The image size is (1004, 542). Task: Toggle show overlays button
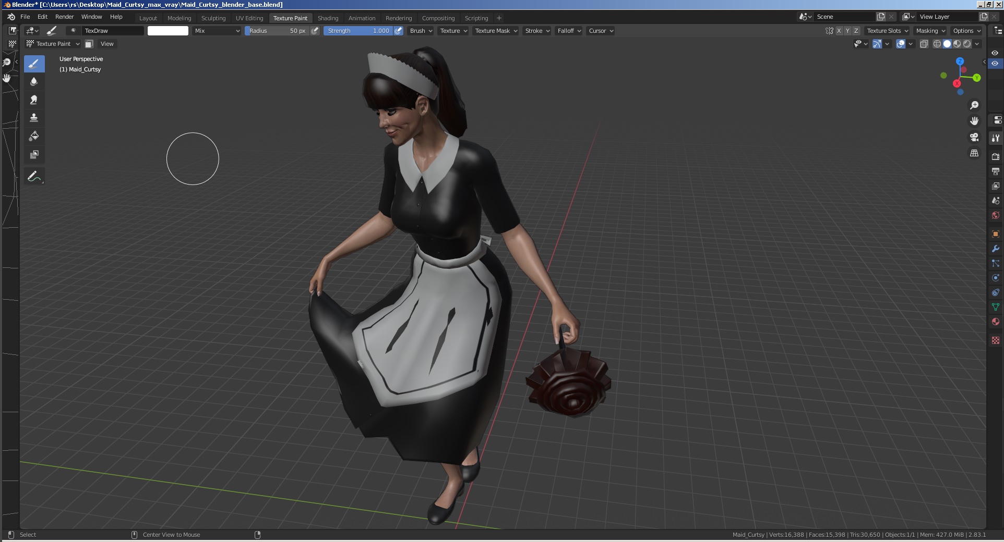tap(901, 44)
